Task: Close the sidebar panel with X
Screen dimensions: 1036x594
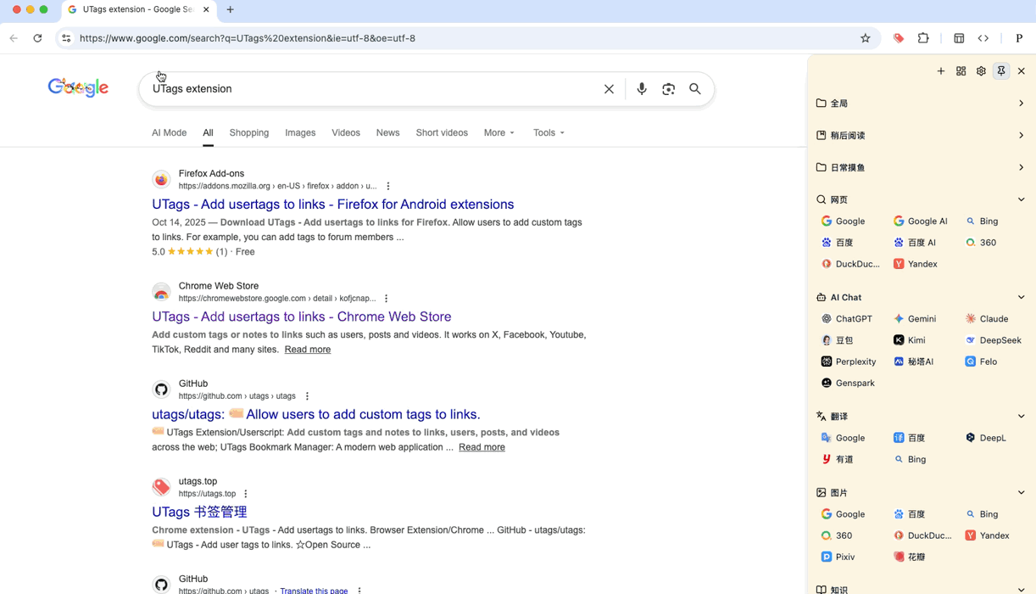Action: [x=1022, y=71]
